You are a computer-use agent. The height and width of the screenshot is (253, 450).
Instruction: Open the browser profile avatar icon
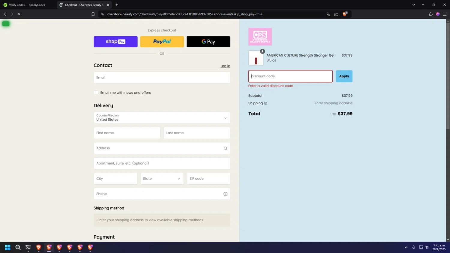pos(438,14)
